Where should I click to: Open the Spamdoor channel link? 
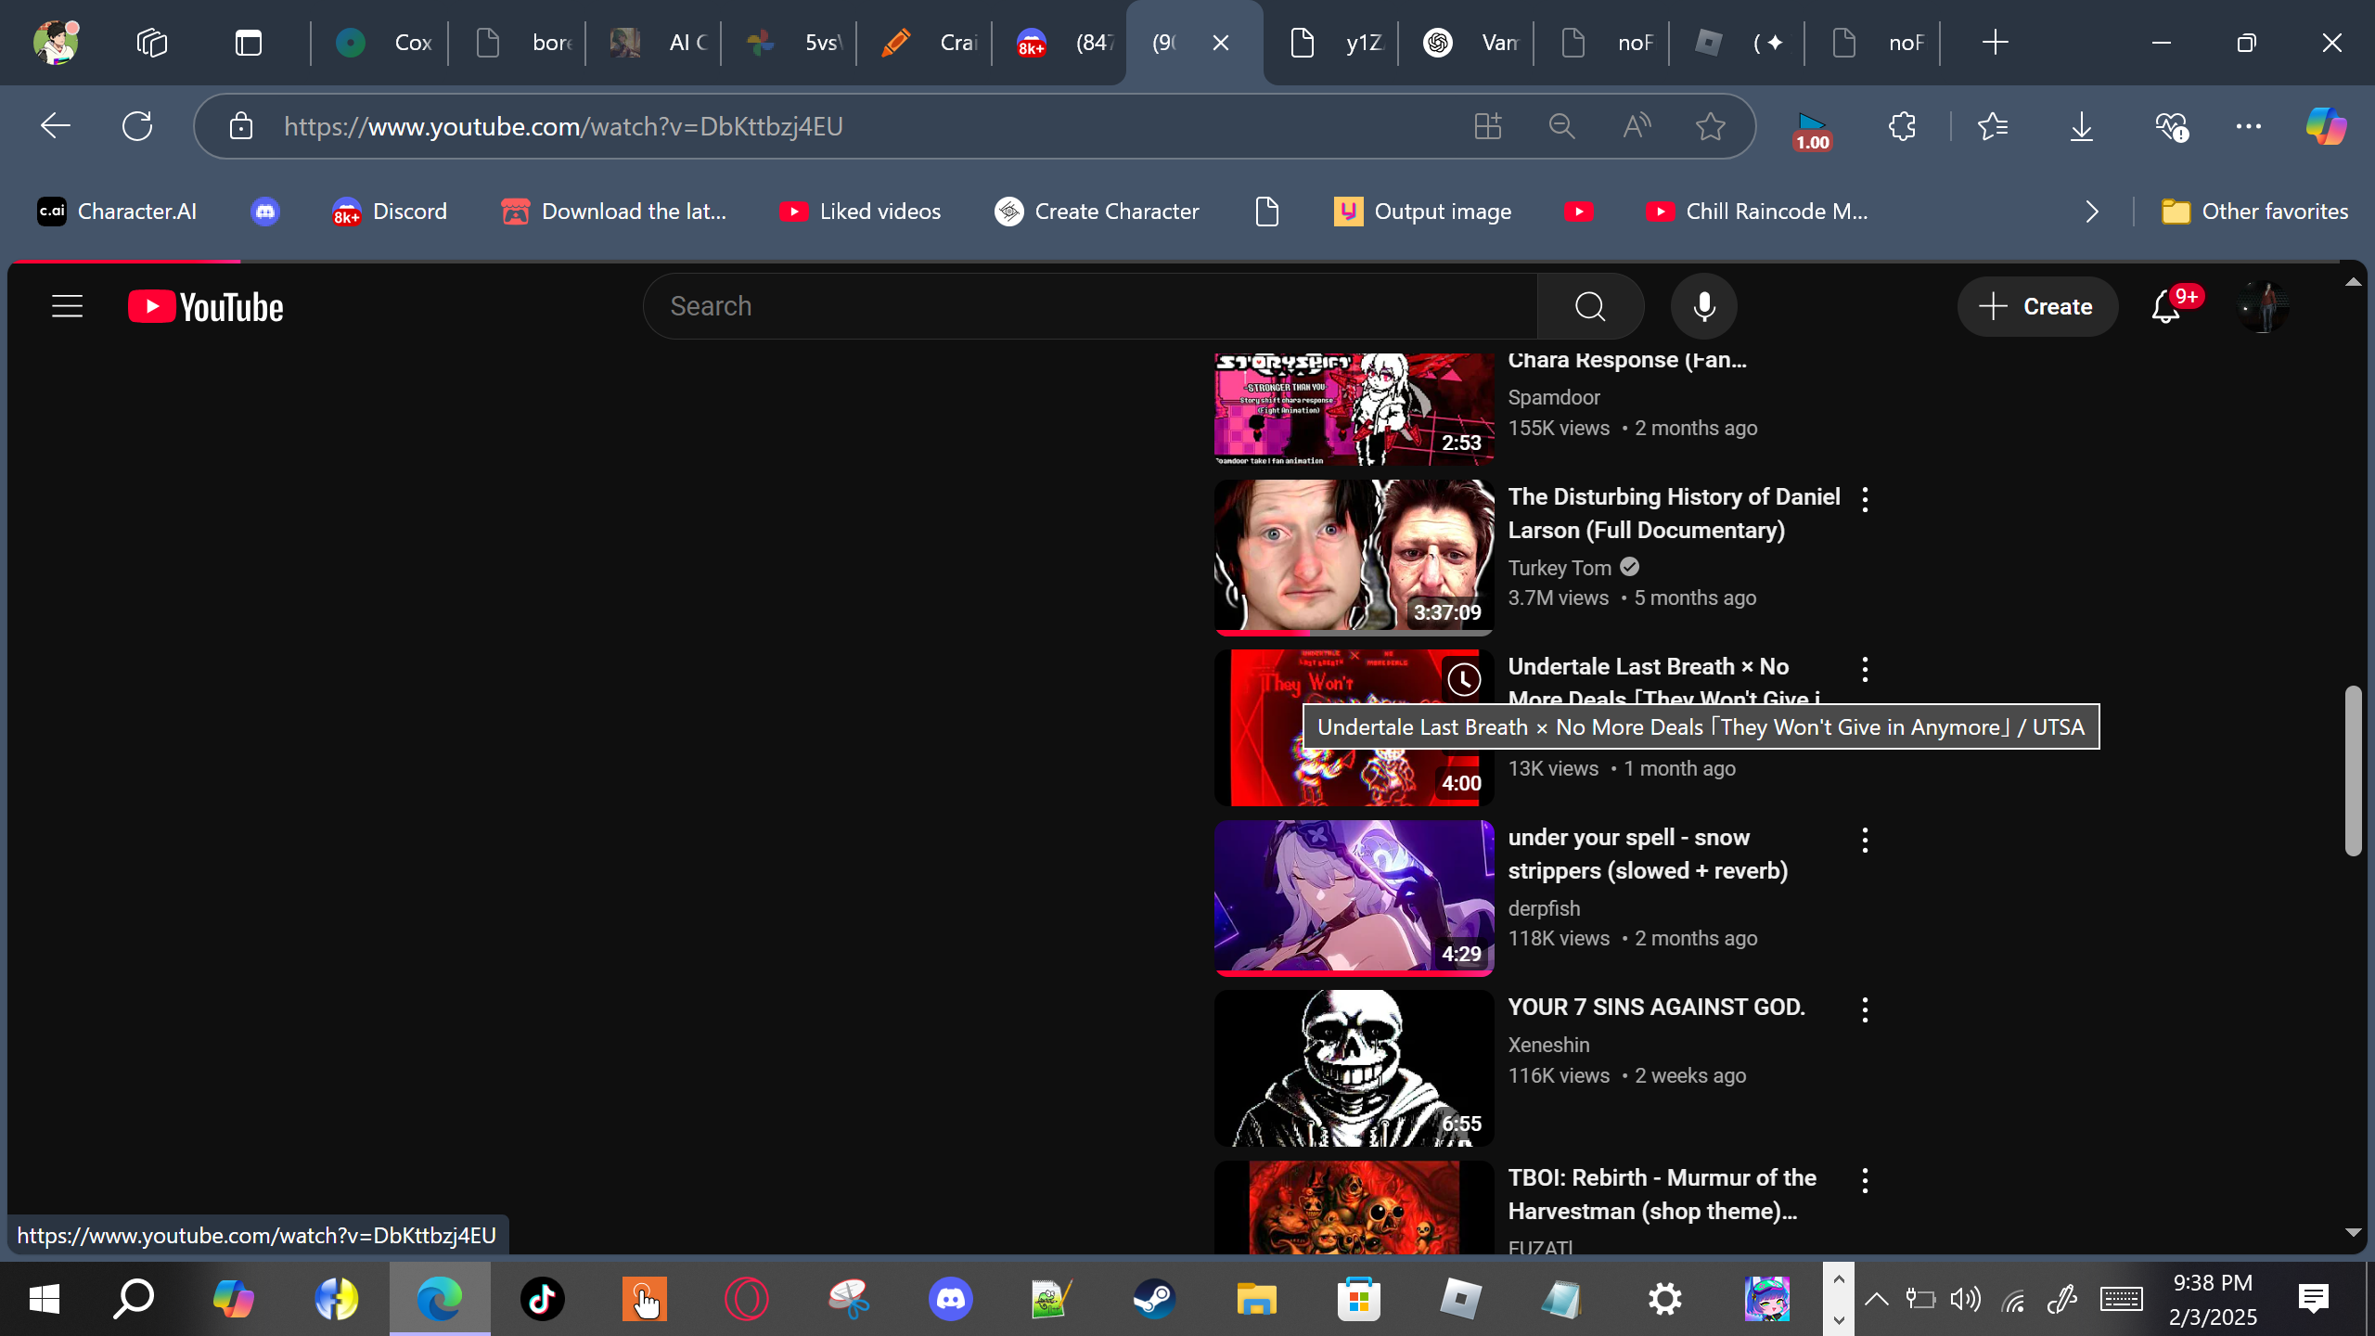click(1554, 397)
